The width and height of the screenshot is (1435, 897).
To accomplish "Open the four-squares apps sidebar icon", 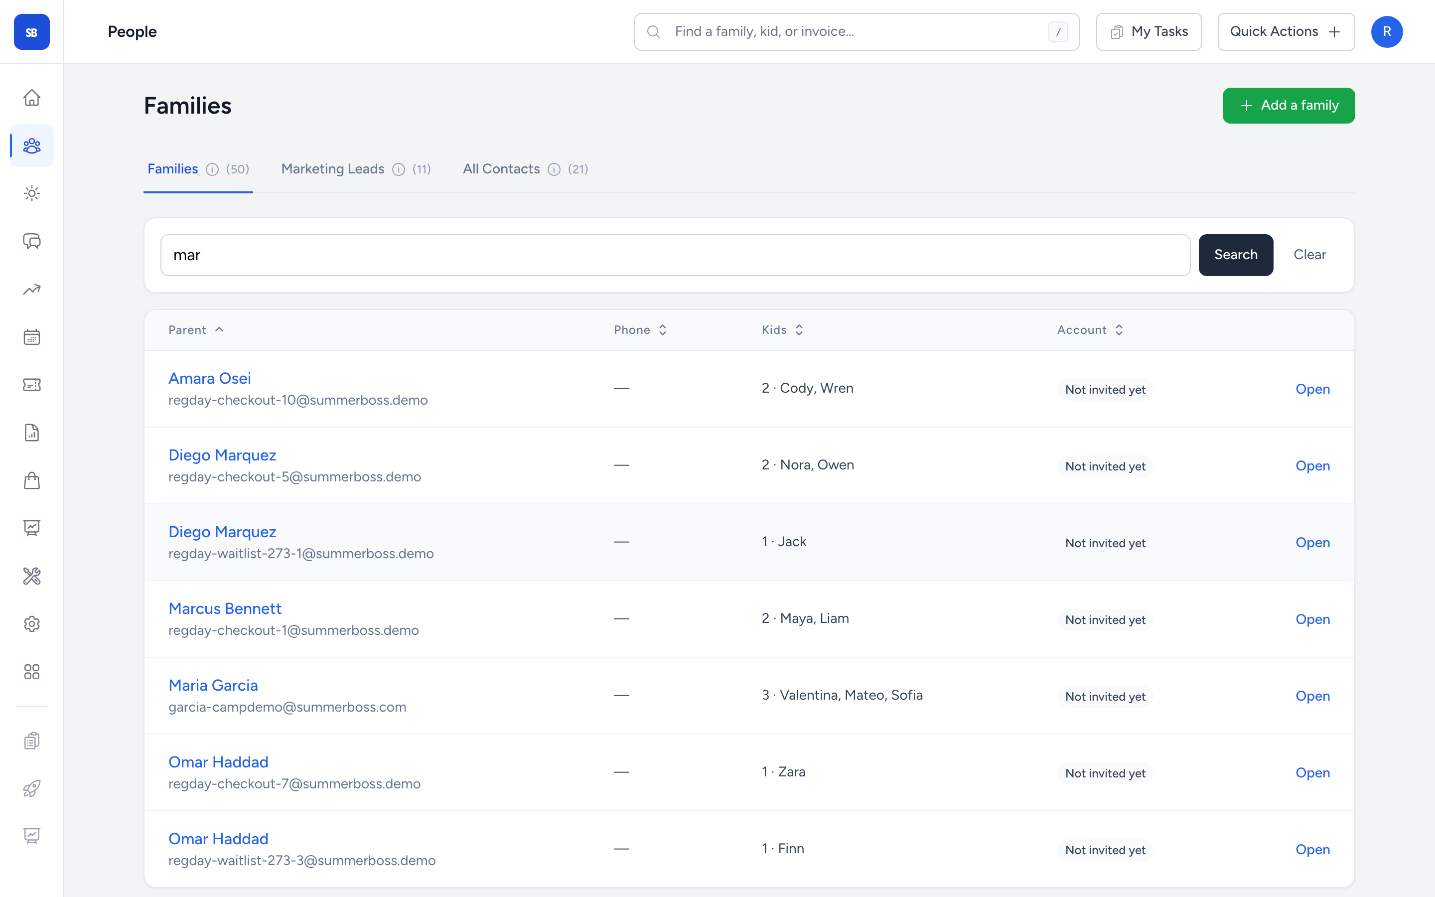I will tap(31, 672).
